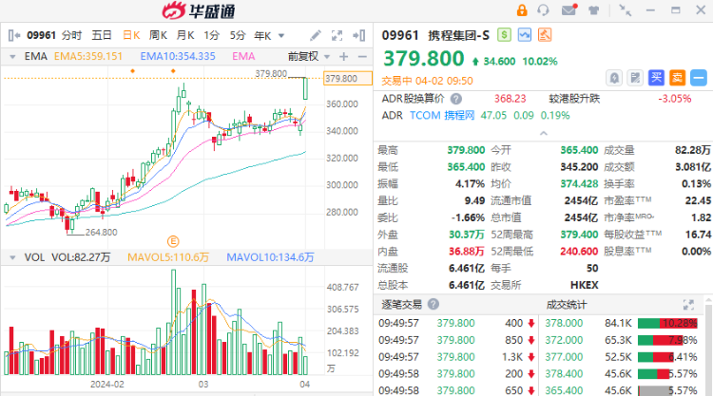The image size is (713, 396).
Task: Click the MAVOL5:110.6万 label
Action: (x=168, y=257)
